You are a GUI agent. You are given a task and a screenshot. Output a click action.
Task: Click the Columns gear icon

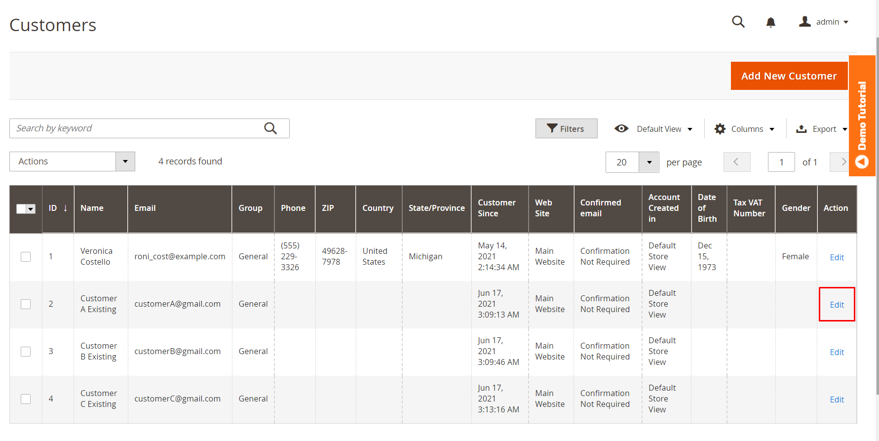tap(720, 129)
